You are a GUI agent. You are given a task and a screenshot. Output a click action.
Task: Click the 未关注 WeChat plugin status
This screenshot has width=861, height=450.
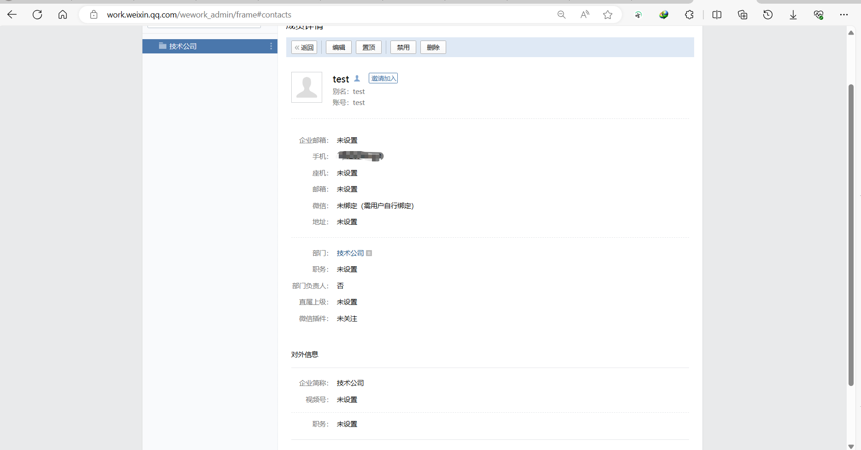coord(347,318)
